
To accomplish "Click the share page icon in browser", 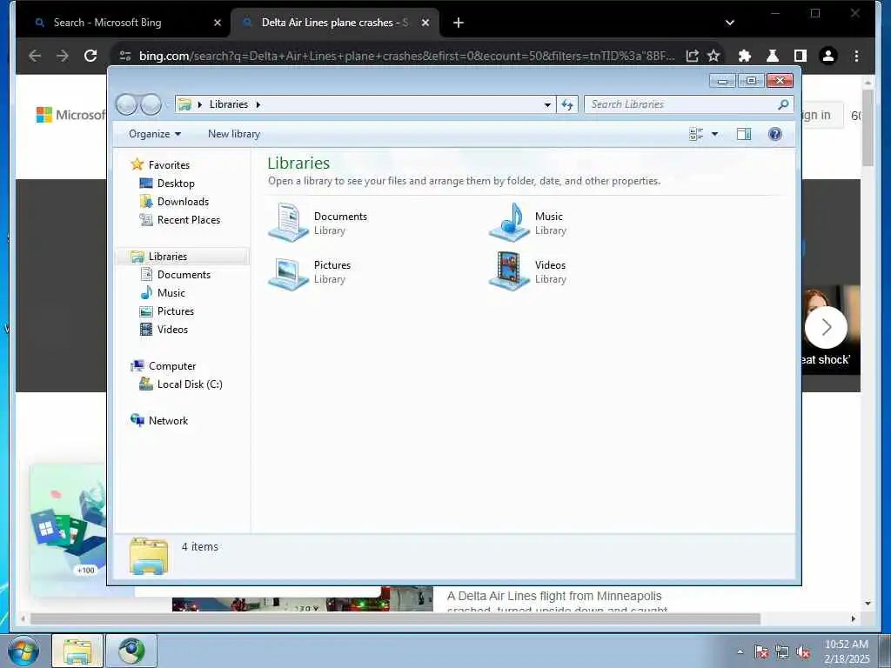I will point(692,56).
